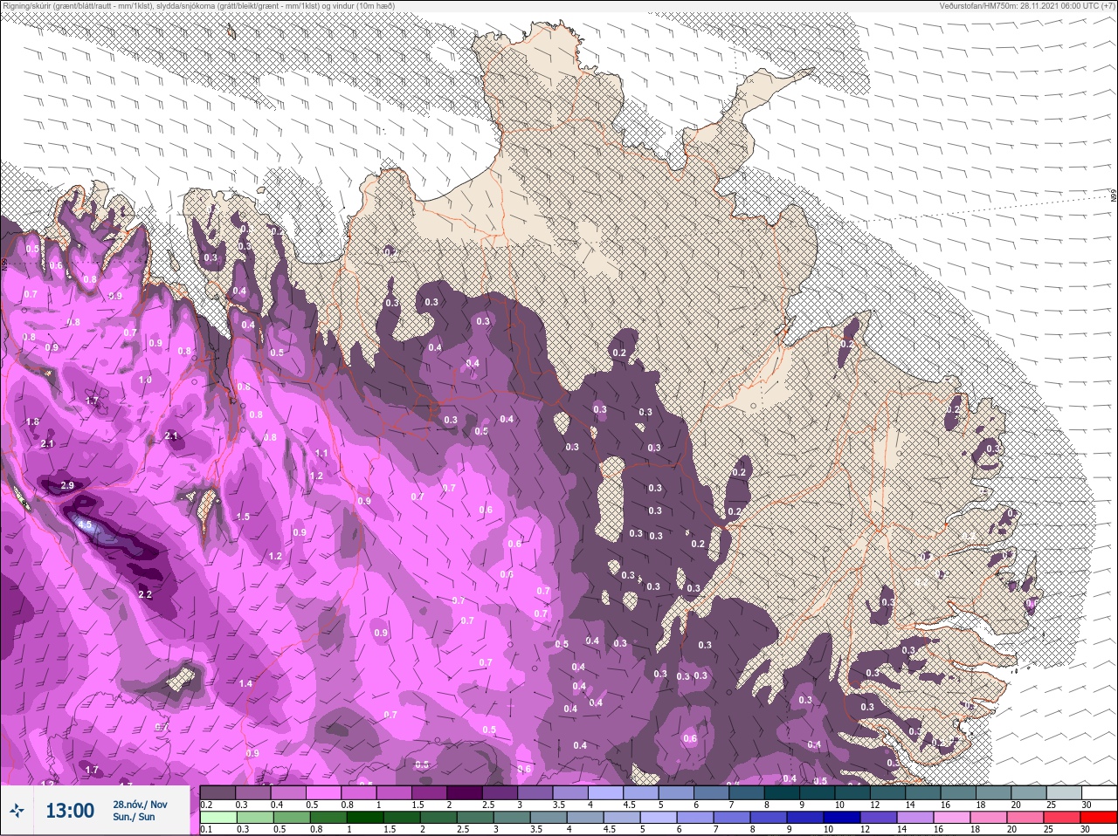Click the 1.0 precipitation value on the map
This screenshot has width=1118, height=836.
click(145, 380)
